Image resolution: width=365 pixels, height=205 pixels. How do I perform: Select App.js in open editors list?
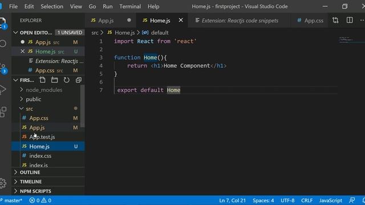[48, 42]
